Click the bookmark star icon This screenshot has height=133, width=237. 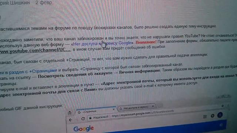(223, 106)
